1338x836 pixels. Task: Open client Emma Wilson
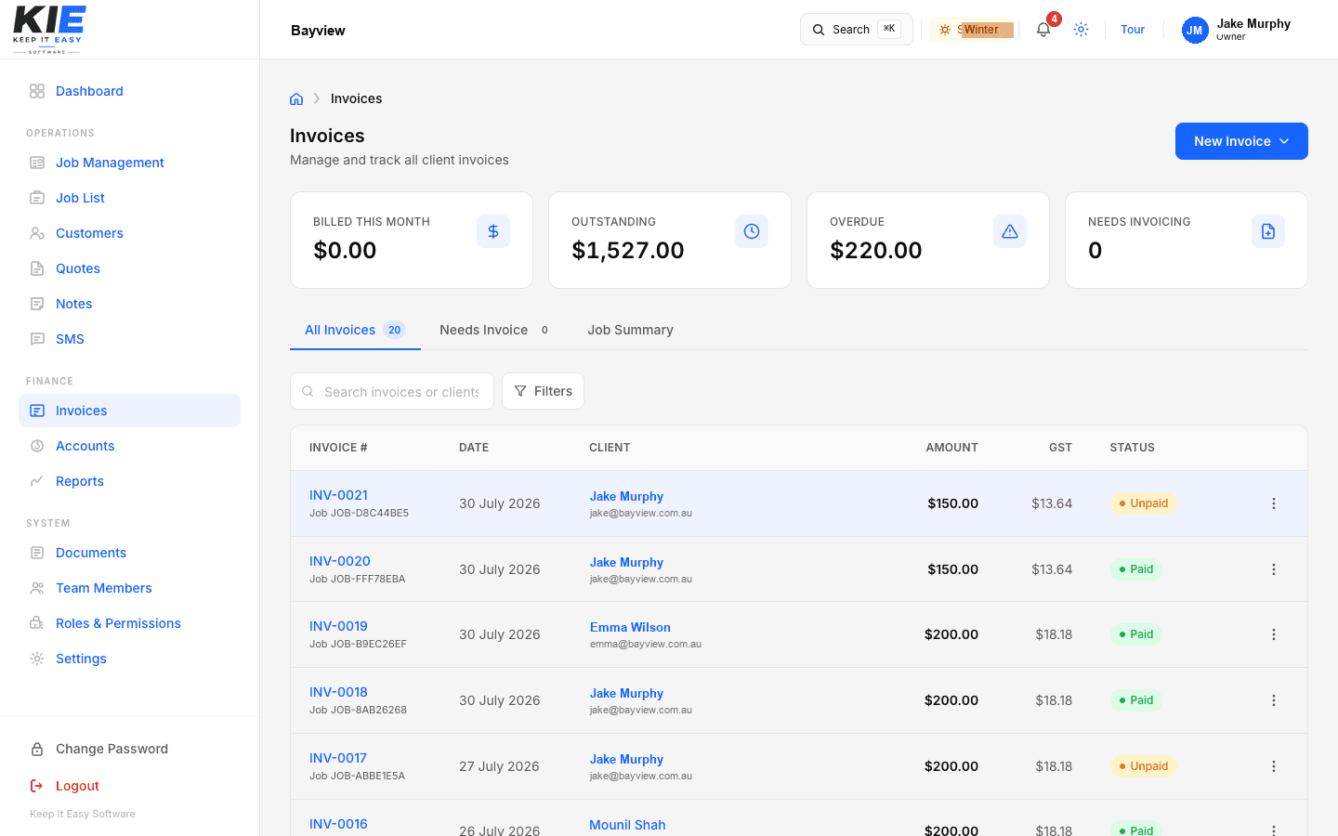point(630,627)
